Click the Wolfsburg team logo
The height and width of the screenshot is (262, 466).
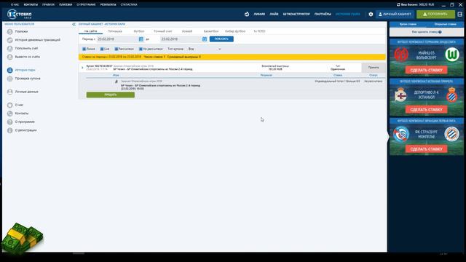[x=452, y=55]
